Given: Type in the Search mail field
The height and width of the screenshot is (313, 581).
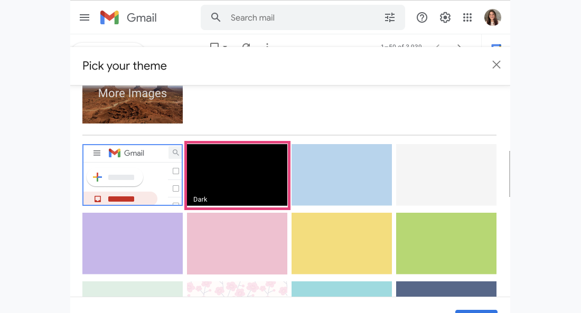Looking at the screenshot, I should tap(301, 17).
